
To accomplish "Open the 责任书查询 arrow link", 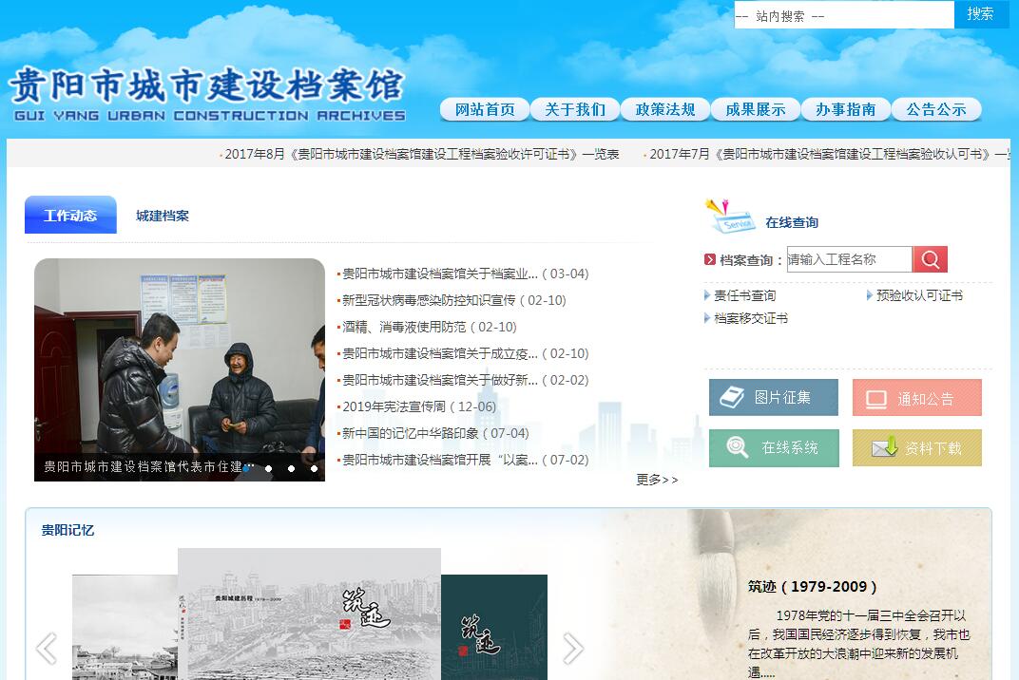I will pyautogui.click(x=744, y=295).
